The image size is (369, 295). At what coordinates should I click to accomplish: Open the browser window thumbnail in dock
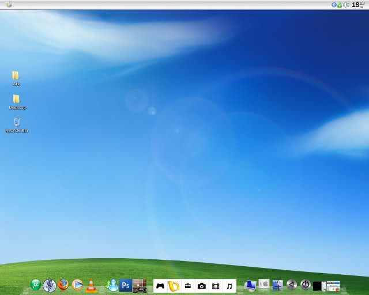[x=333, y=286]
